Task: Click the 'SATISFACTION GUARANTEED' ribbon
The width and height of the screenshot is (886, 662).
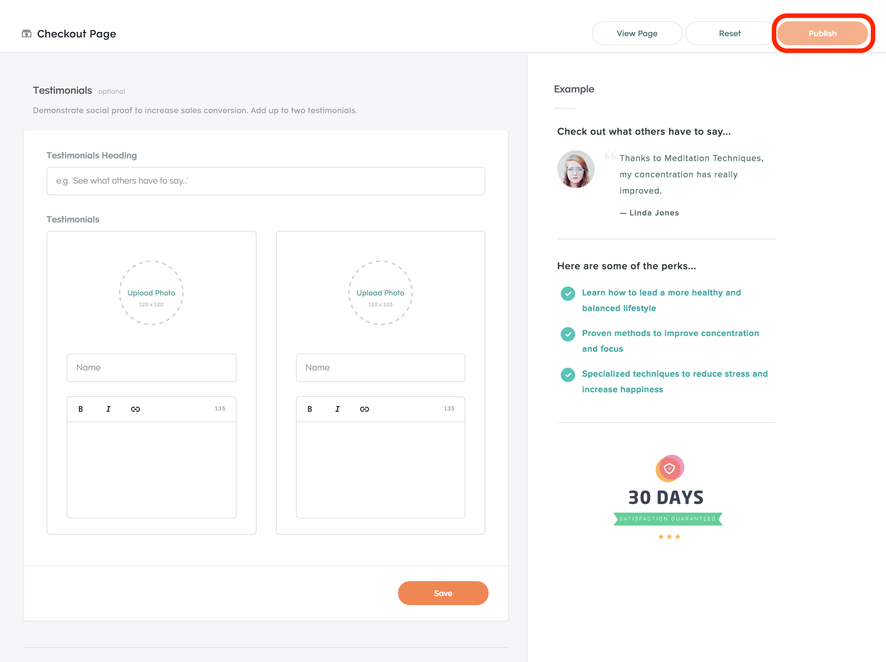Action: [668, 518]
